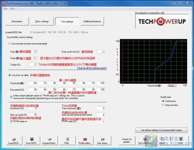Screen dimensions: 194x150
Task: Select Continuous graph type option
Action: click(163, 101)
